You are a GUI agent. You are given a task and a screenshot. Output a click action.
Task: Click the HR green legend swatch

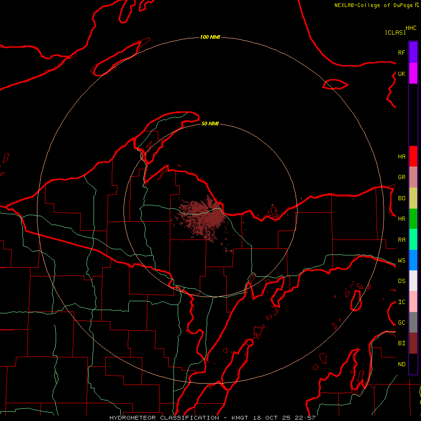(x=413, y=219)
